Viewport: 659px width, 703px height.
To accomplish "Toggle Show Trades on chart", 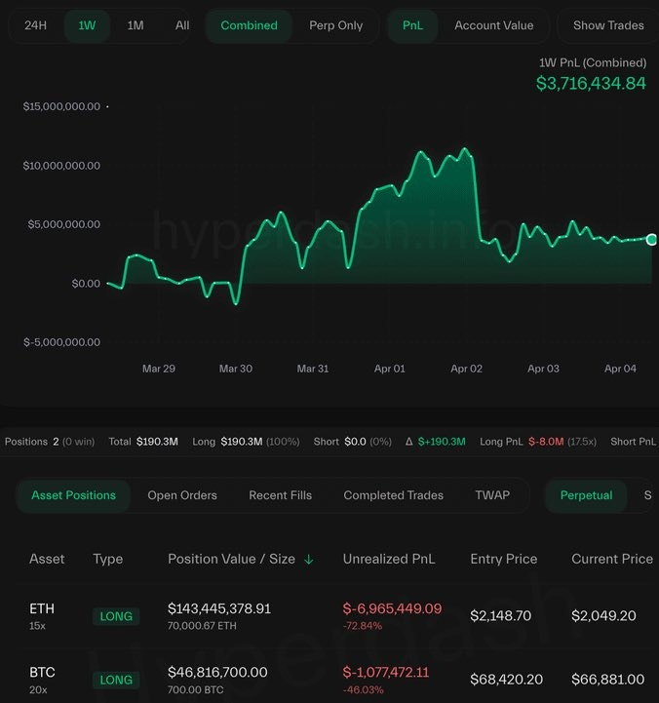I will [608, 25].
